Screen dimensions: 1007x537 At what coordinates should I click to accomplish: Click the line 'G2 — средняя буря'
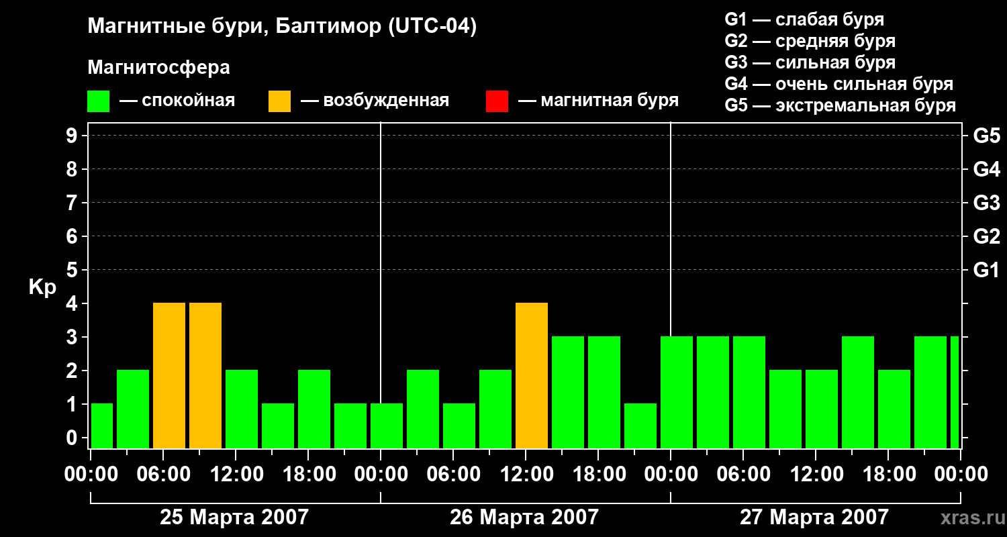tap(810, 41)
